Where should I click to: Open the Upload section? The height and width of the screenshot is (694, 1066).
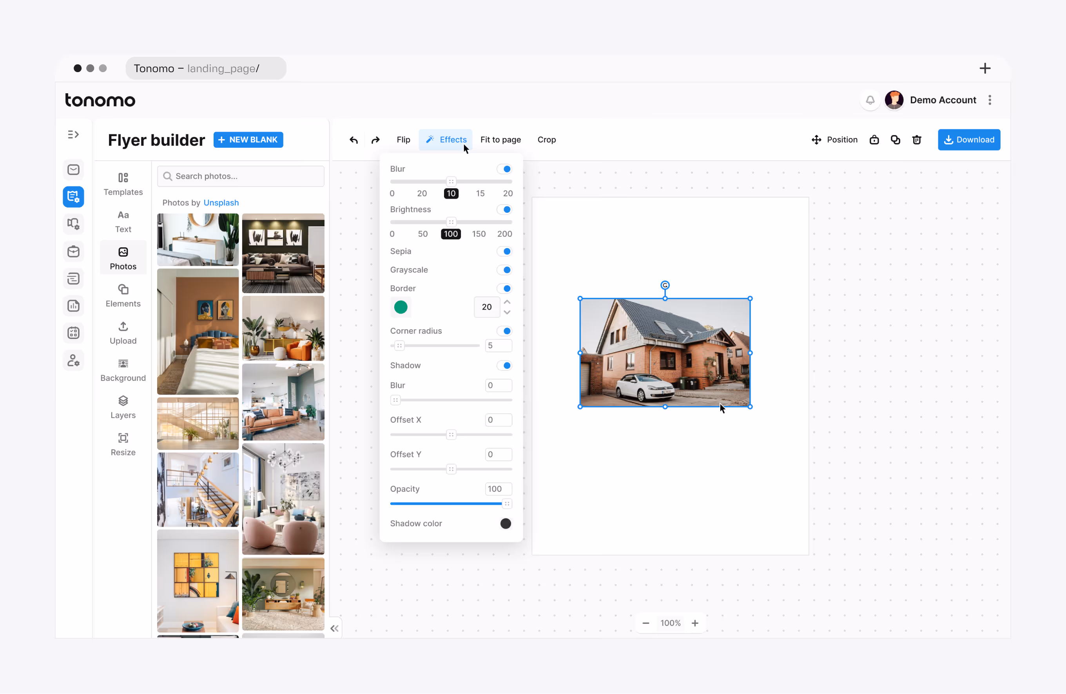123,333
